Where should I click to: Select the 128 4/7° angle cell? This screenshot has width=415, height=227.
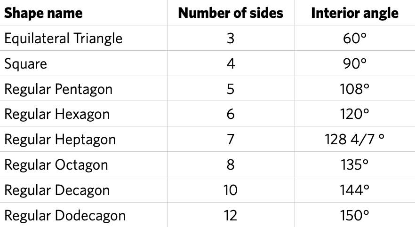pos(355,139)
